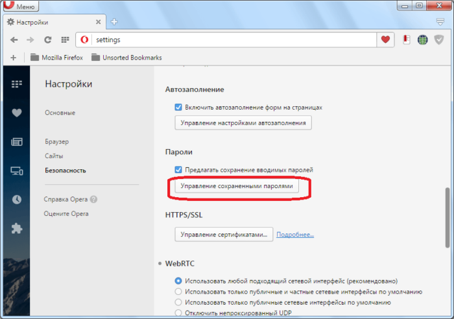Click the HTTPS/SSL heading
454x319 pixels.
(184, 215)
